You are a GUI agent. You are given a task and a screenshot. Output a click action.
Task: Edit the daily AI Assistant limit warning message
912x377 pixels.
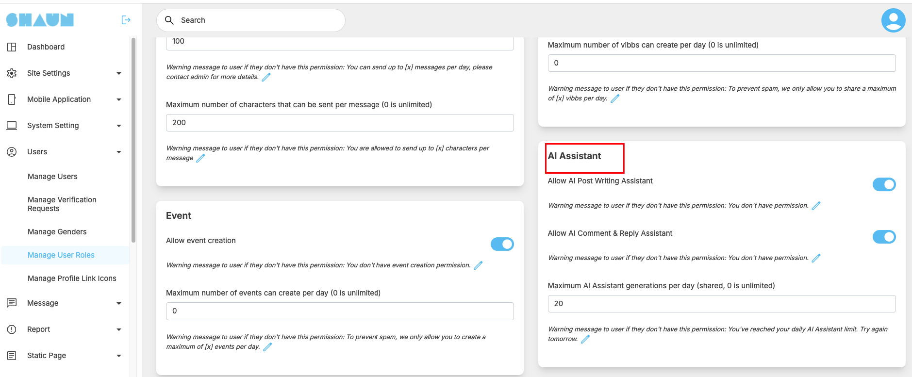click(x=585, y=339)
